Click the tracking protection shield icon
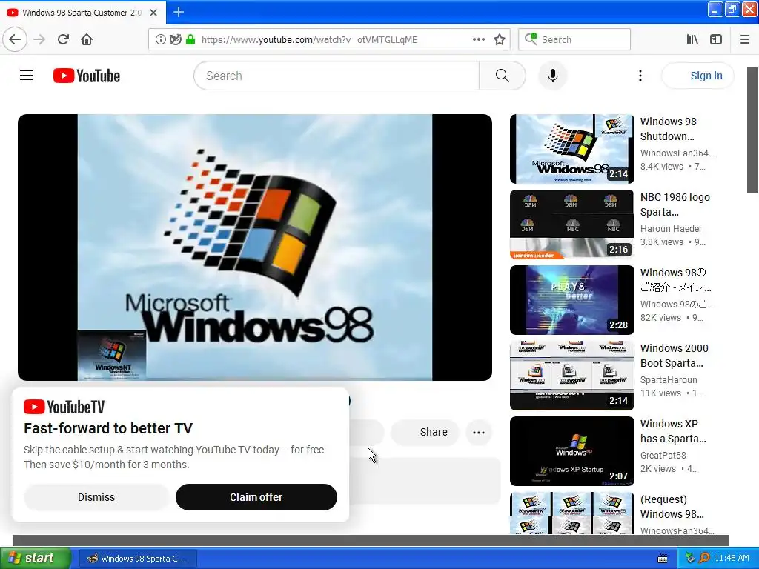 [175, 40]
